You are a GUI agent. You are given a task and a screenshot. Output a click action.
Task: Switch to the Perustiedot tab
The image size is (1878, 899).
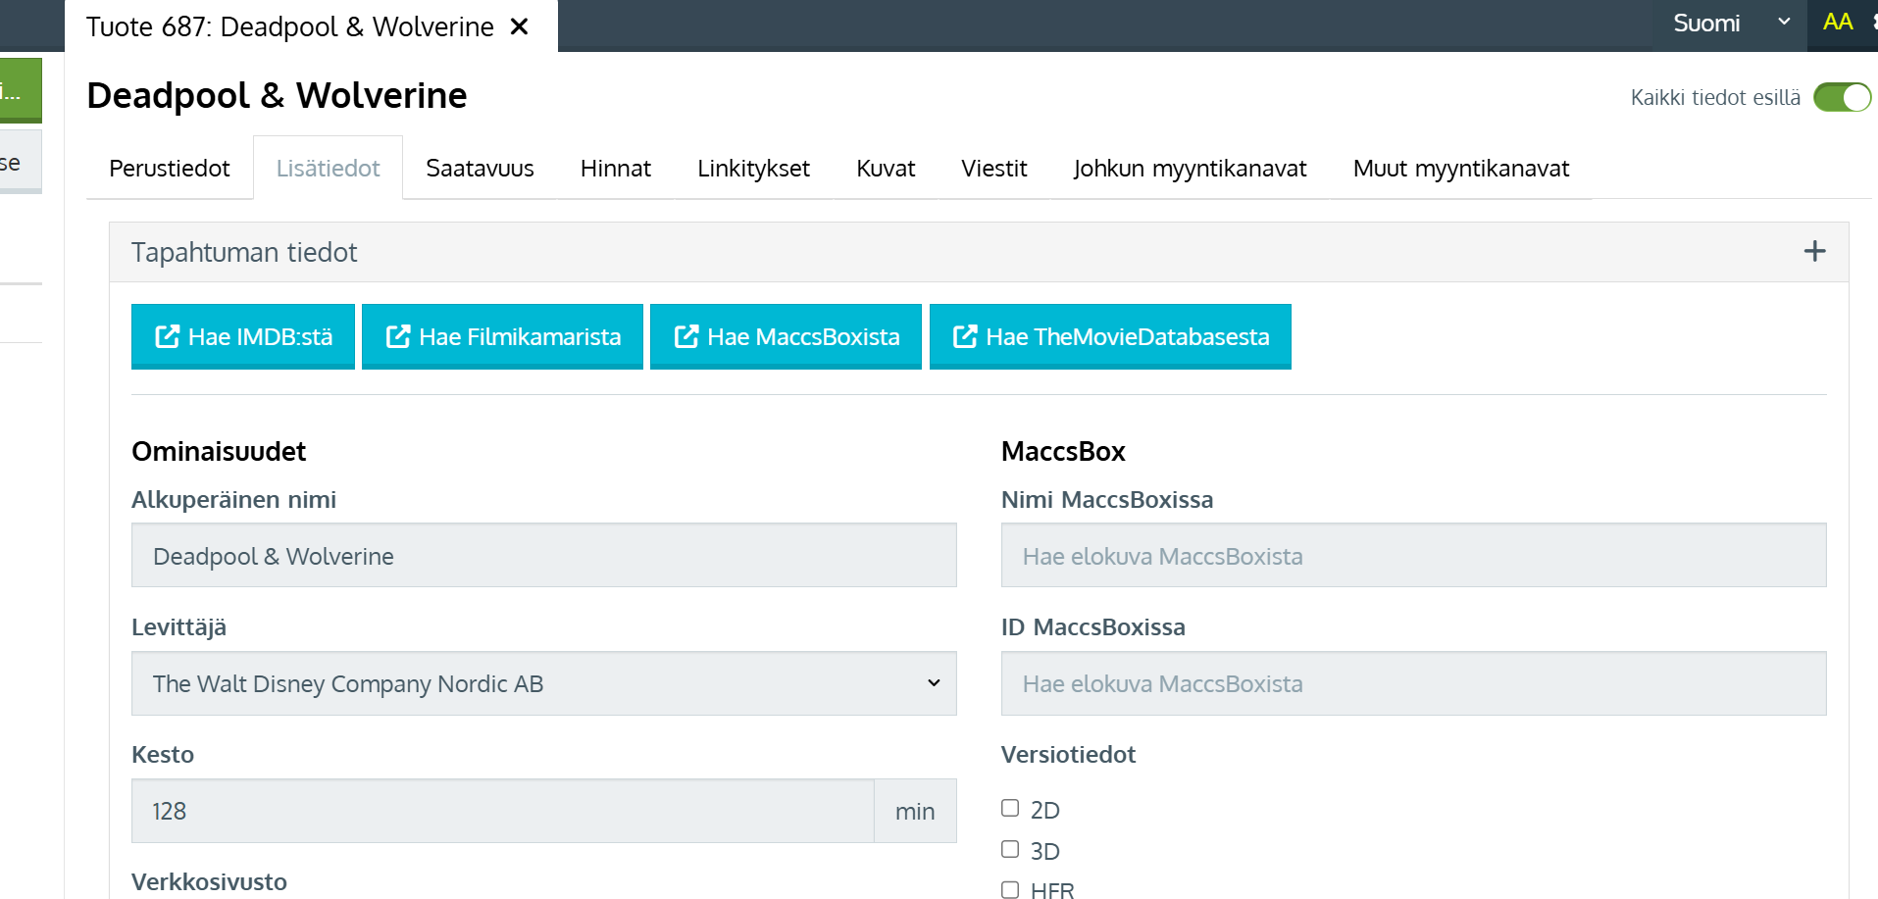pos(170,169)
